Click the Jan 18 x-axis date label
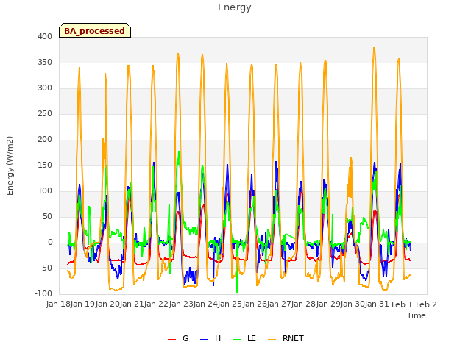Viewport: 471px width, 353px height. tap(58, 304)
